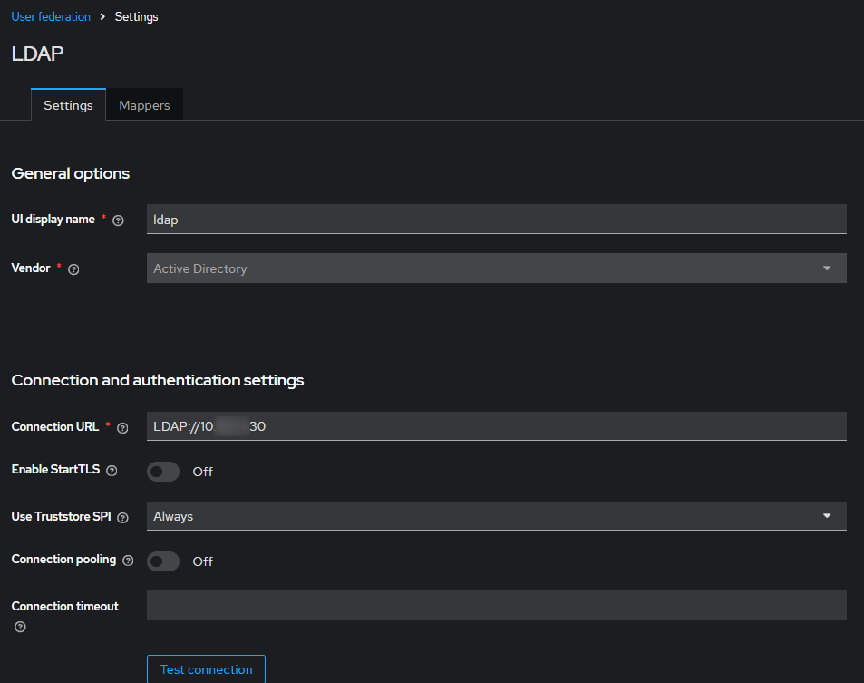Click the Connection and authentication settings heading
Viewport: 864px width, 683px height.
pyautogui.click(x=158, y=380)
